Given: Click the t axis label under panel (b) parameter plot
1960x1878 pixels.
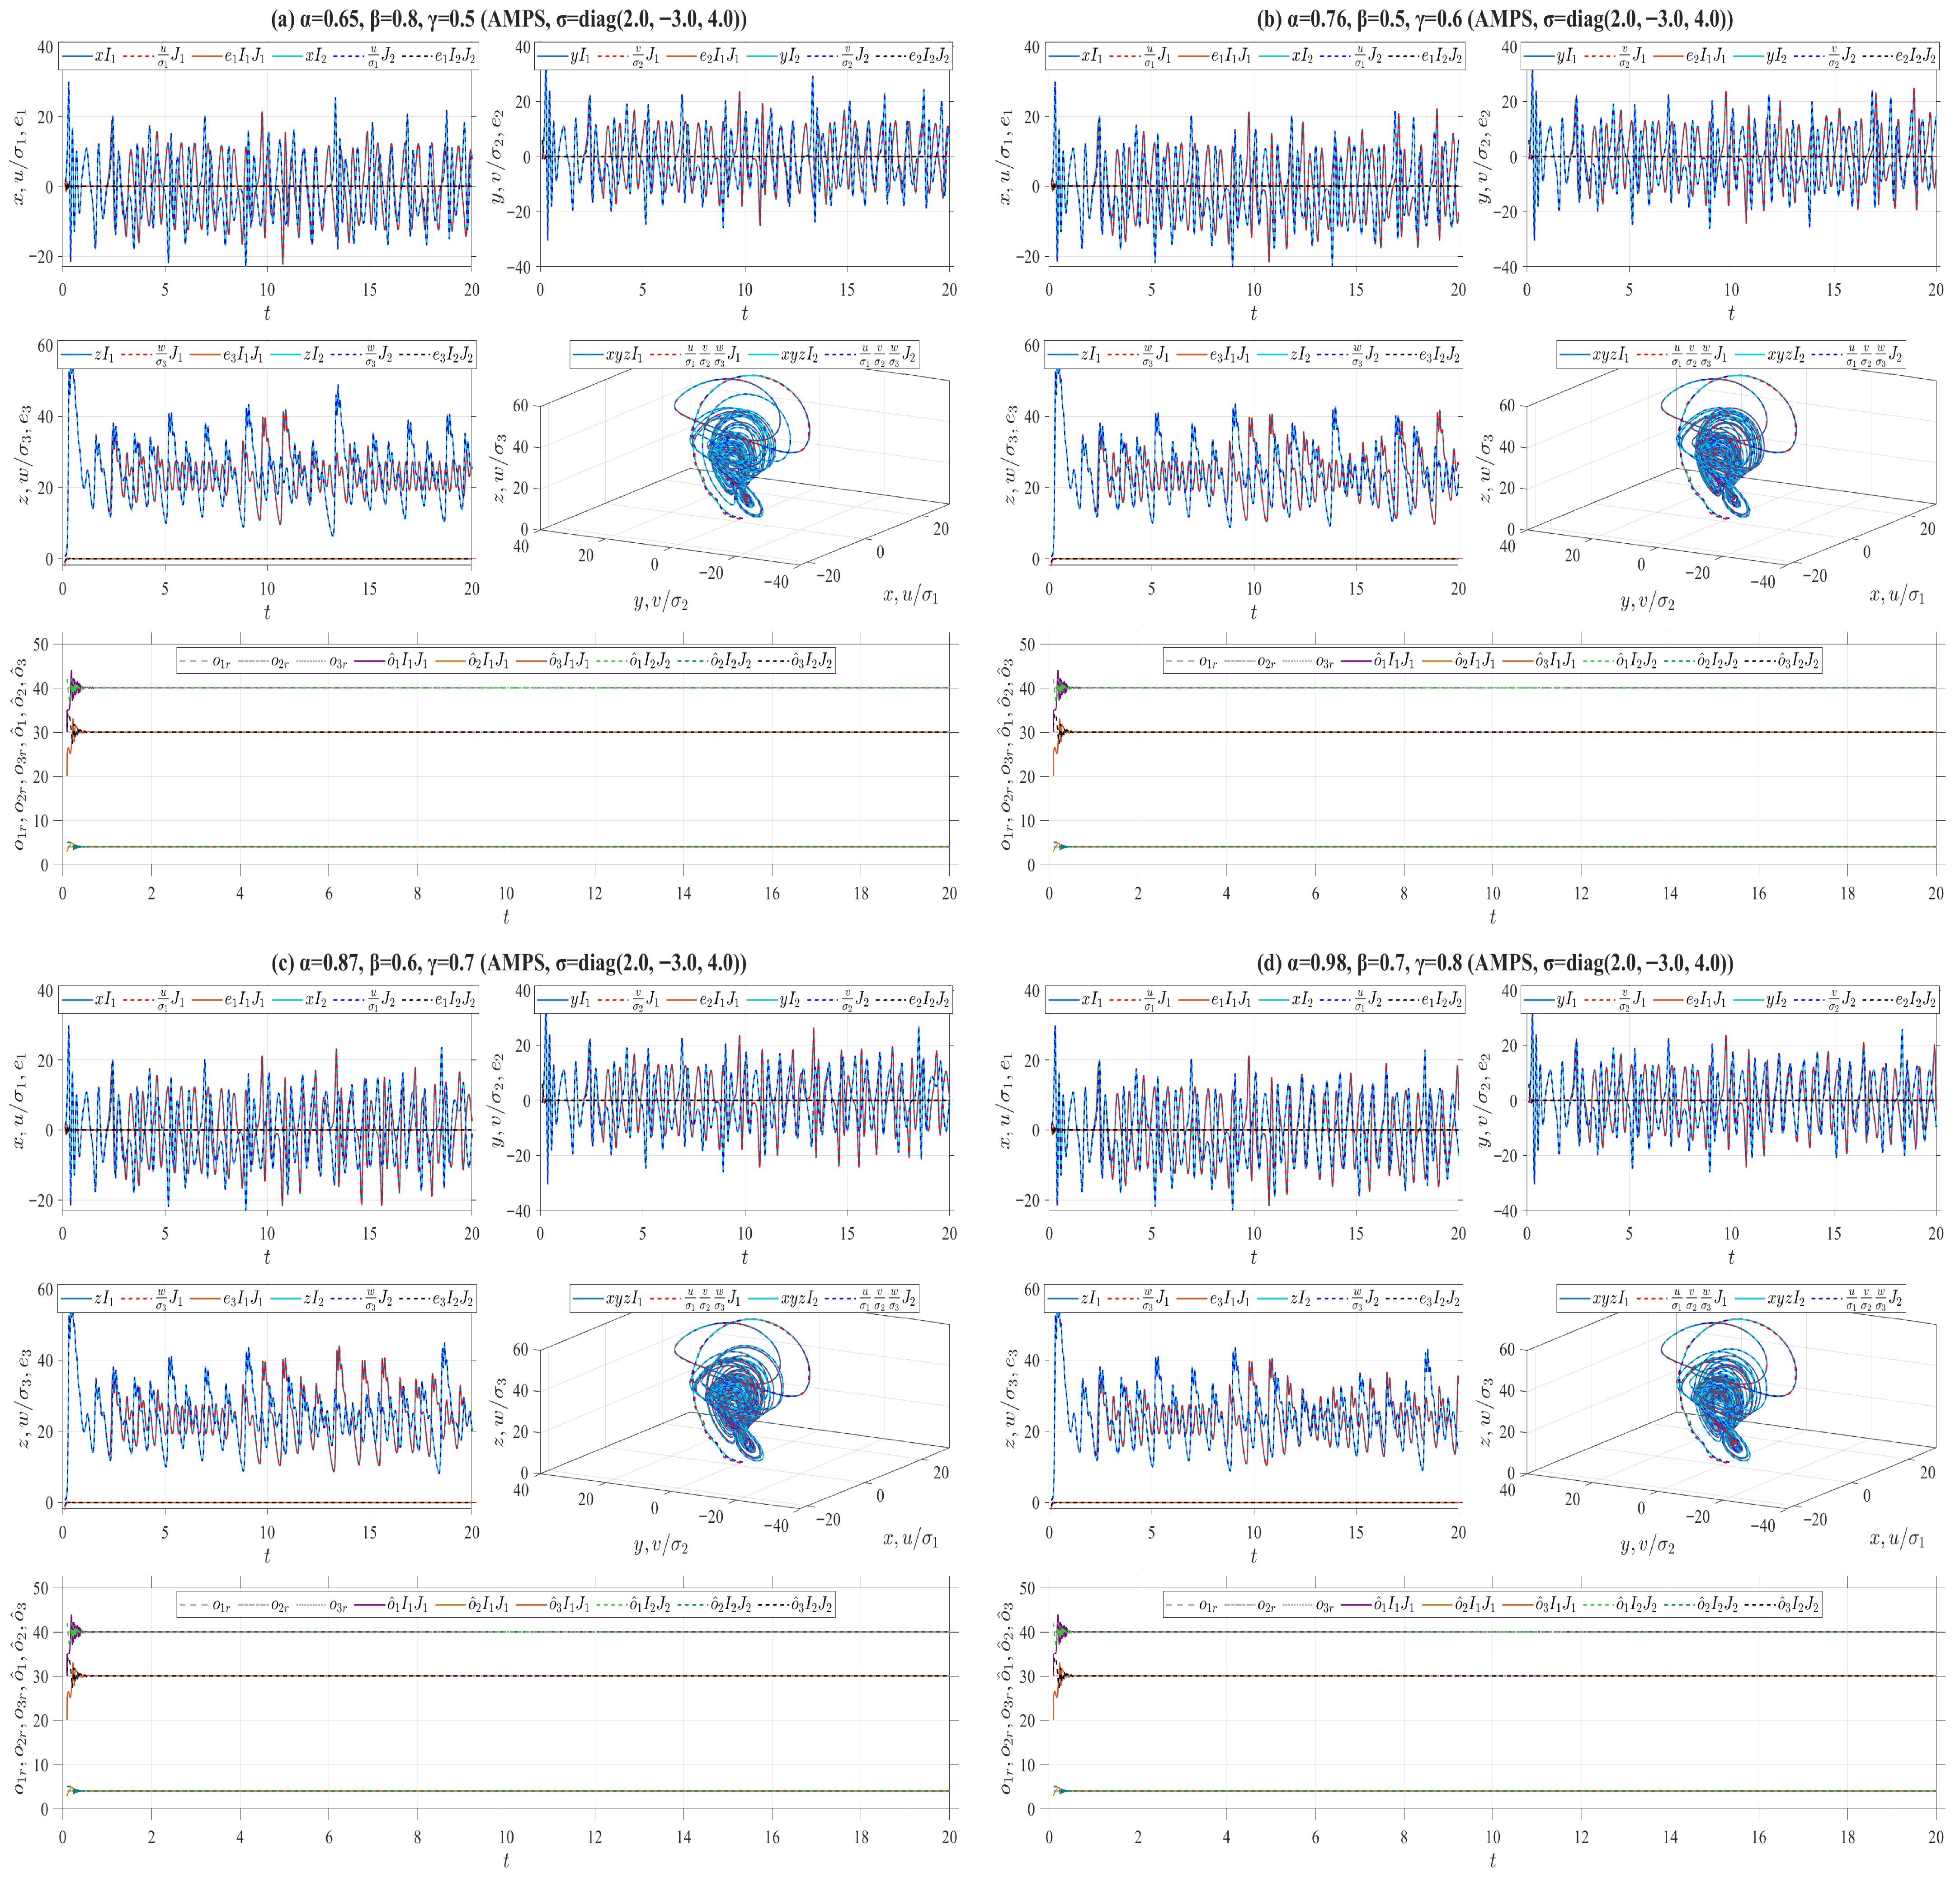Looking at the screenshot, I should (x=1493, y=917).
